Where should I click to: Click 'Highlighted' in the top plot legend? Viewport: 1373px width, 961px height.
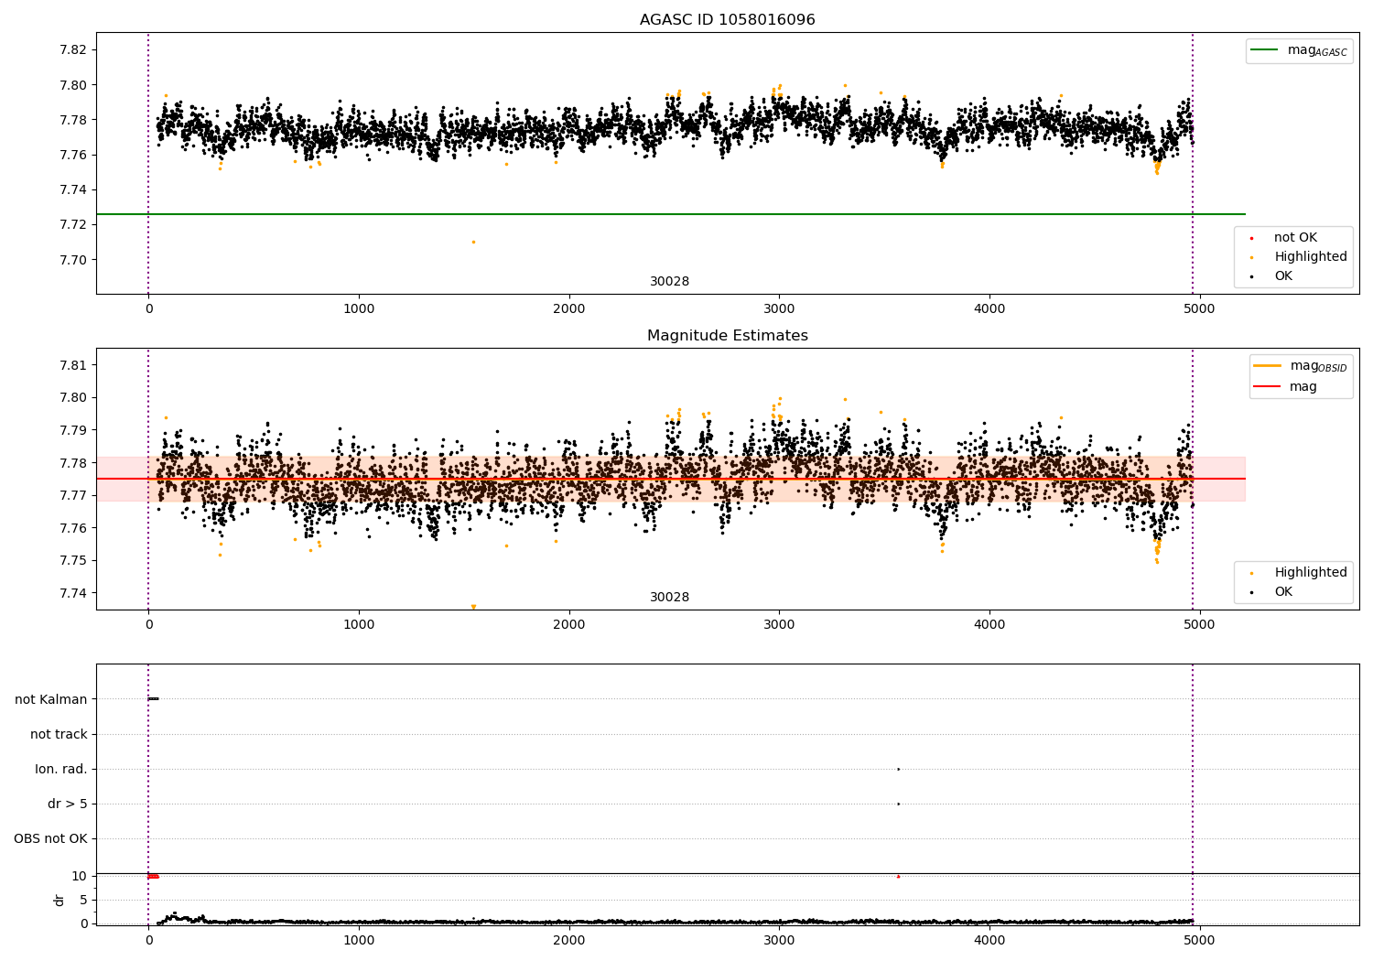click(1311, 257)
